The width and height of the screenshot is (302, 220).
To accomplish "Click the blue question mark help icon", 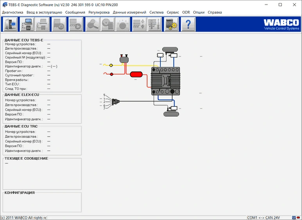I will (188, 24).
